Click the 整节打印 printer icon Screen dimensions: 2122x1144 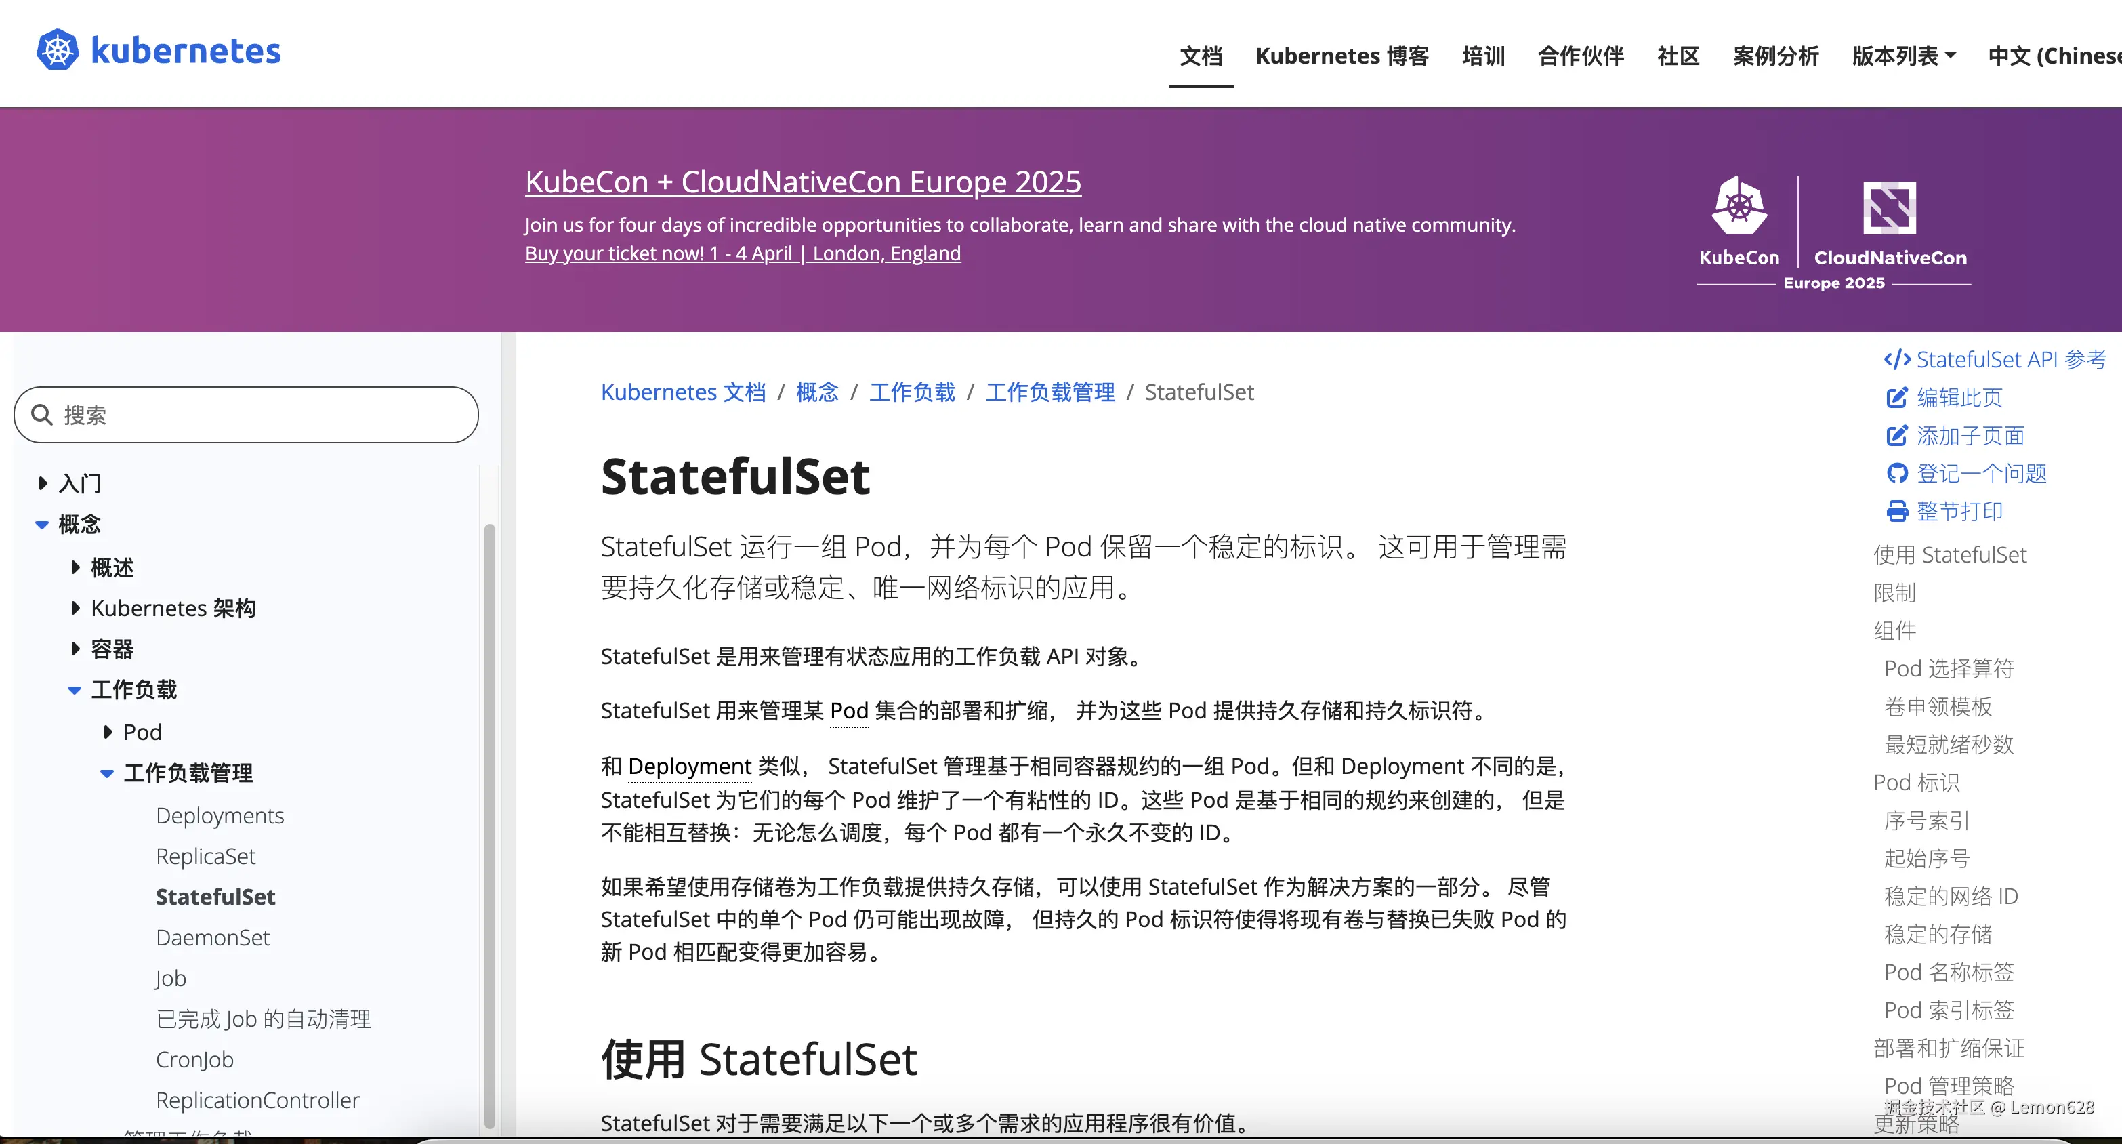tap(1897, 511)
